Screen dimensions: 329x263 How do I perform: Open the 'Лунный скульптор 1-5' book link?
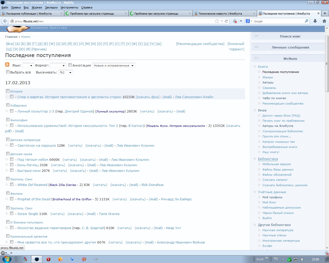[x=36, y=111]
